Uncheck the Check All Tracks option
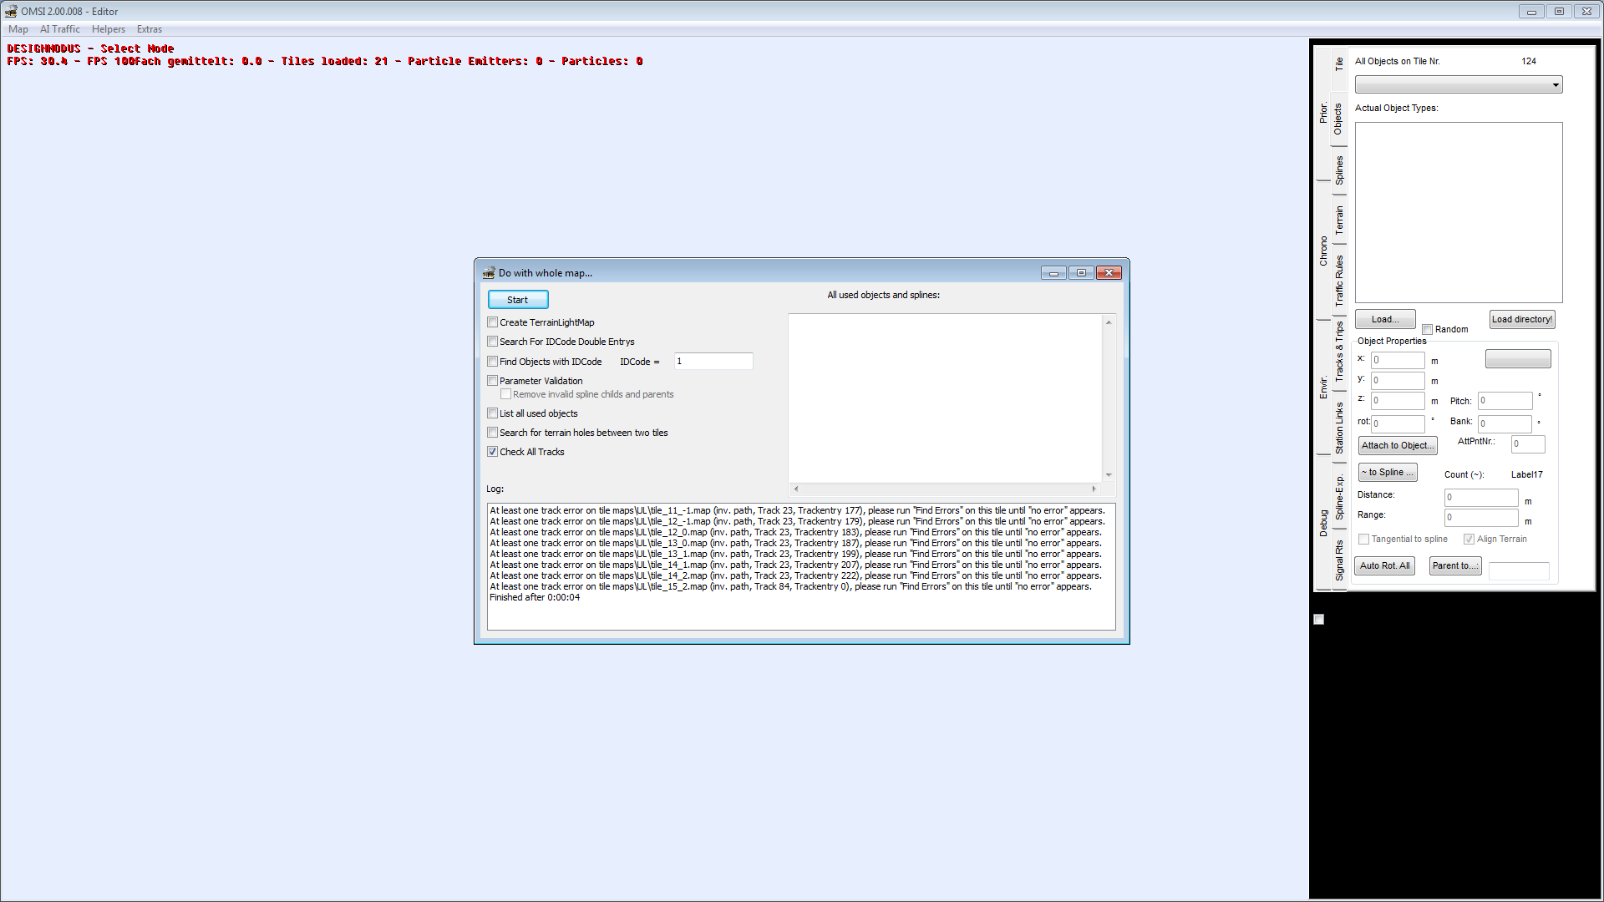Image resolution: width=1604 pixels, height=902 pixels. [x=493, y=452]
